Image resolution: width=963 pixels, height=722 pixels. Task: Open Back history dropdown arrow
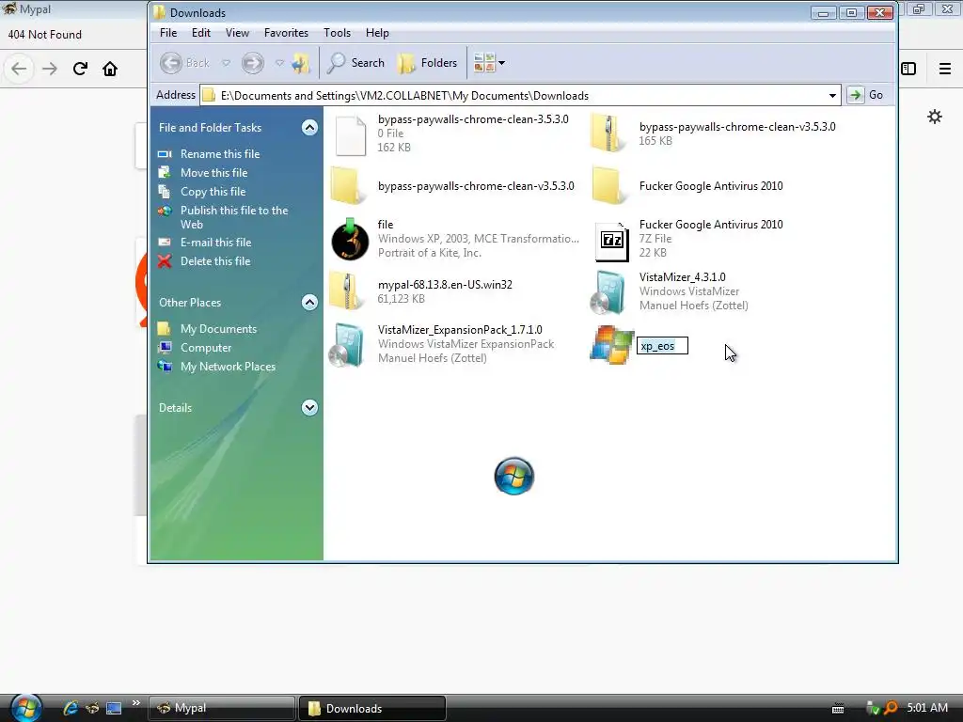pyautogui.click(x=226, y=63)
